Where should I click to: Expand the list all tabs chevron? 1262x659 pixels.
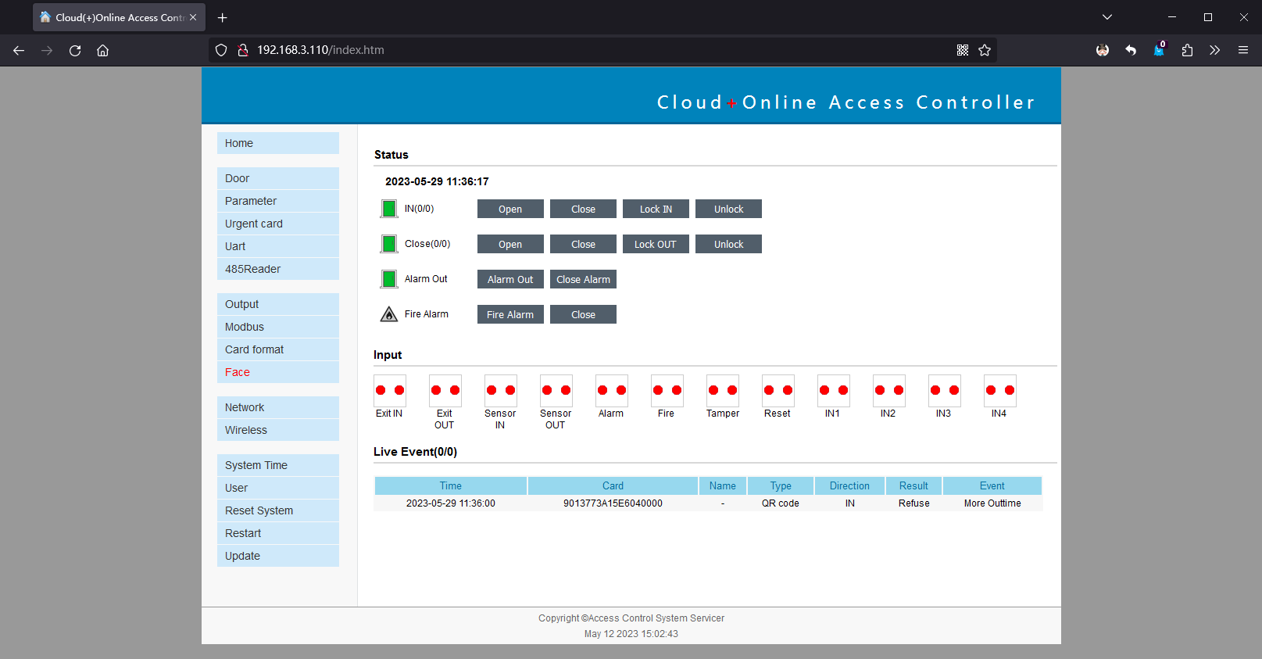1107,17
